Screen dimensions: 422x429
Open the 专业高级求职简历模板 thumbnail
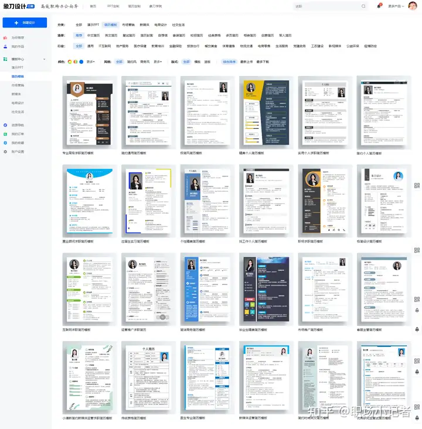click(90, 113)
